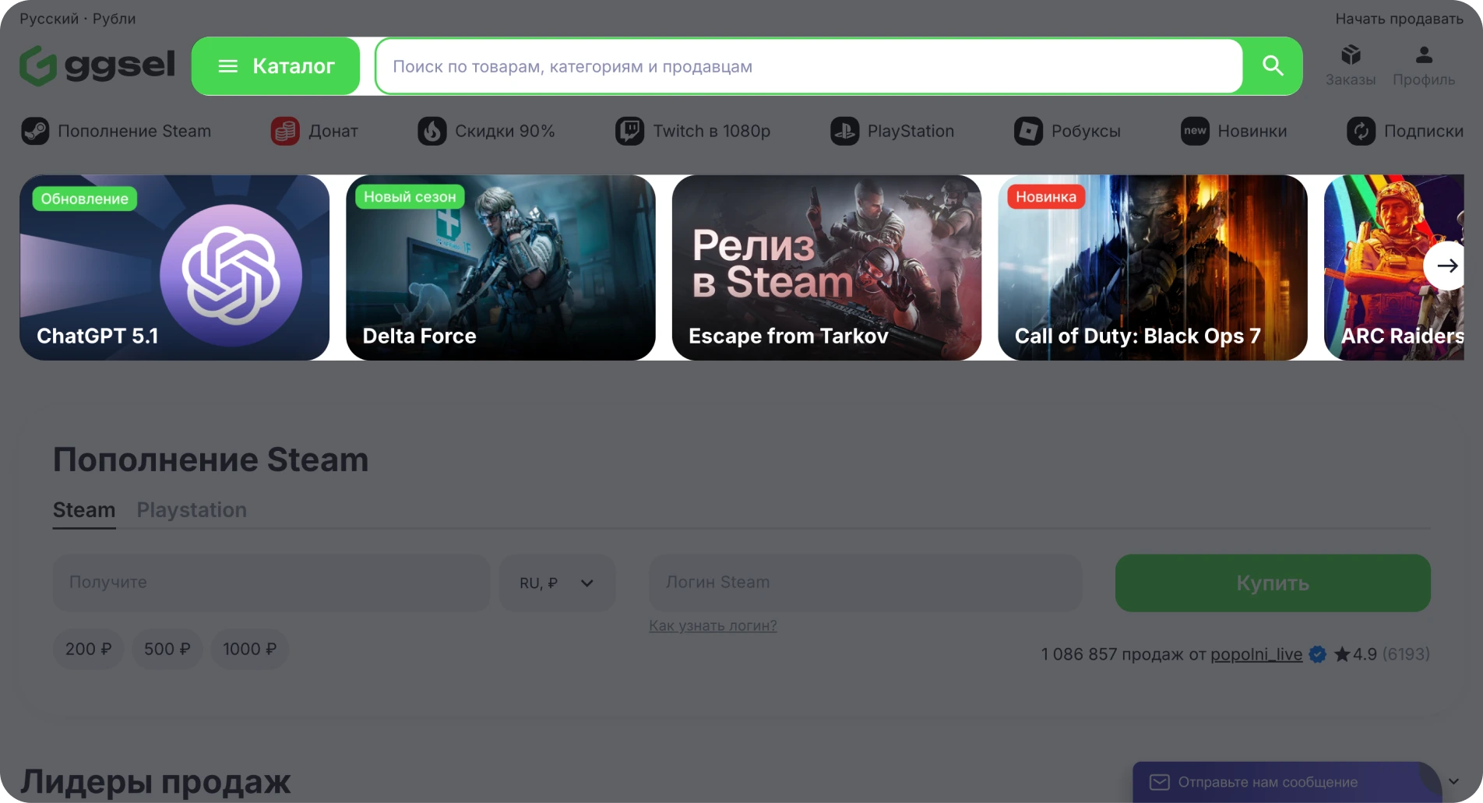Click the magnifier search icon button
Screen dimensions: 1483x803
(x=1273, y=66)
